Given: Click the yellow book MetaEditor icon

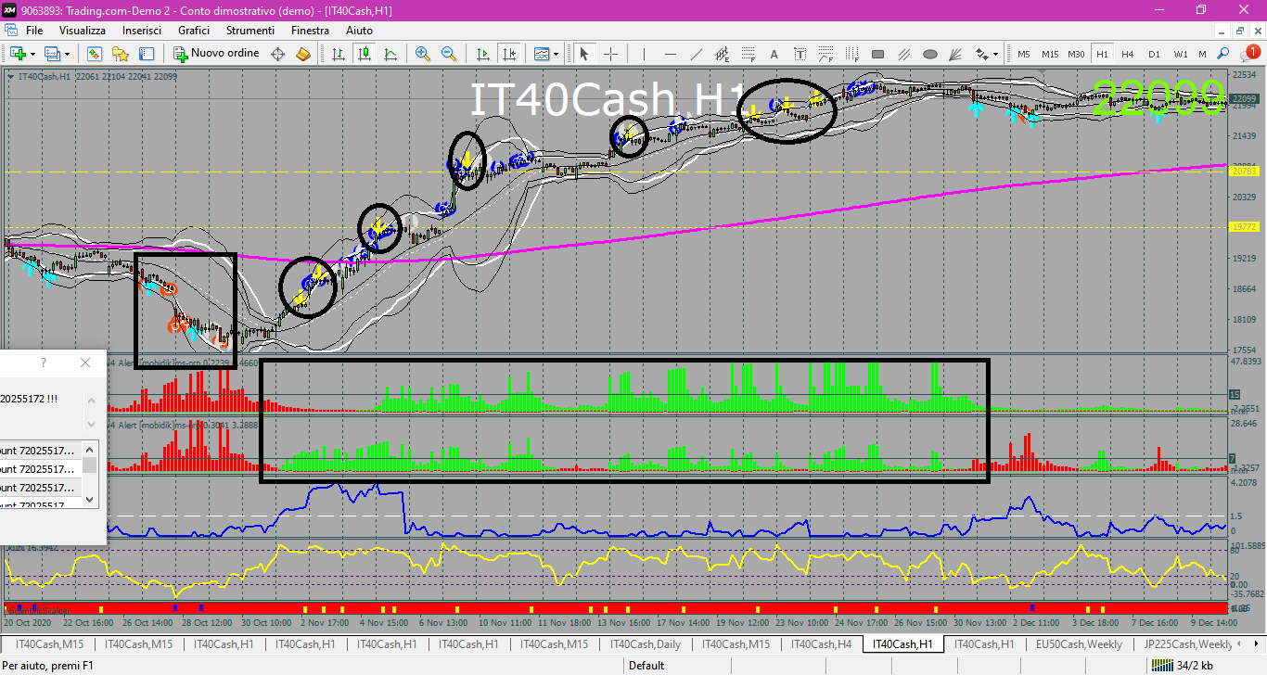Looking at the screenshot, I should tap(302, 54).
